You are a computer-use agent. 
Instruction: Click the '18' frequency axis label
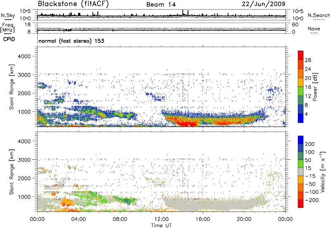pyautogui.click(x=28, y=25)
